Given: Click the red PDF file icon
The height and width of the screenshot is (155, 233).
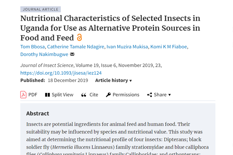Looking at the screenshot, I should tap(23, 95).
